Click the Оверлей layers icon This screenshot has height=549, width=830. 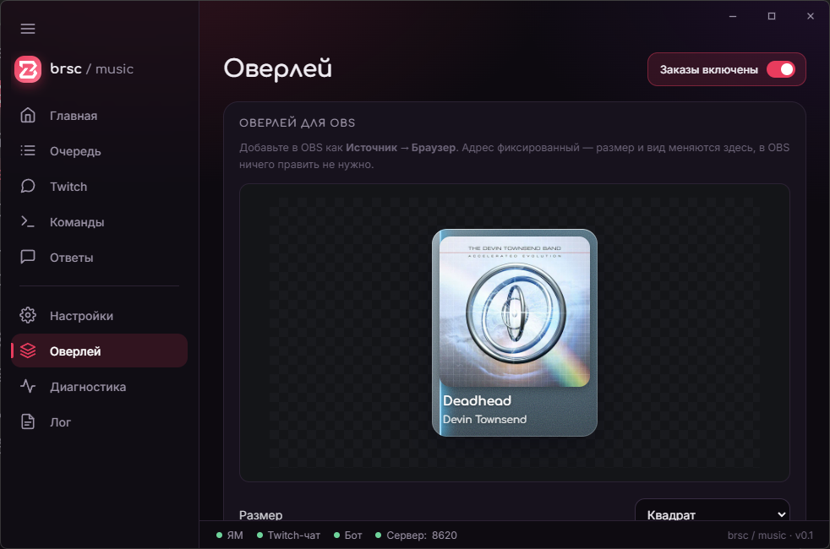(x=28, y=351)
